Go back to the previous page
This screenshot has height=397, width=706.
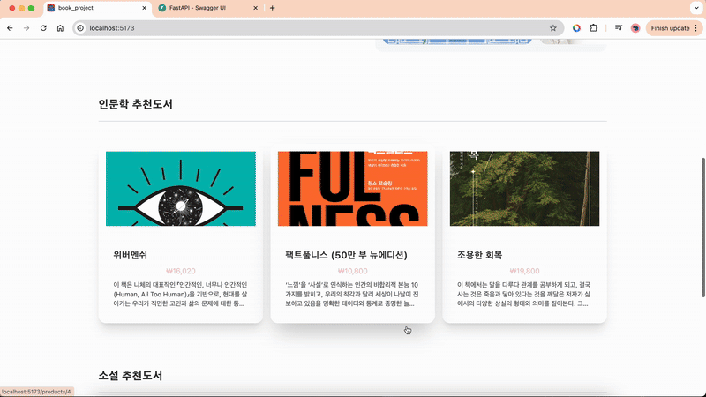point(10,28)
